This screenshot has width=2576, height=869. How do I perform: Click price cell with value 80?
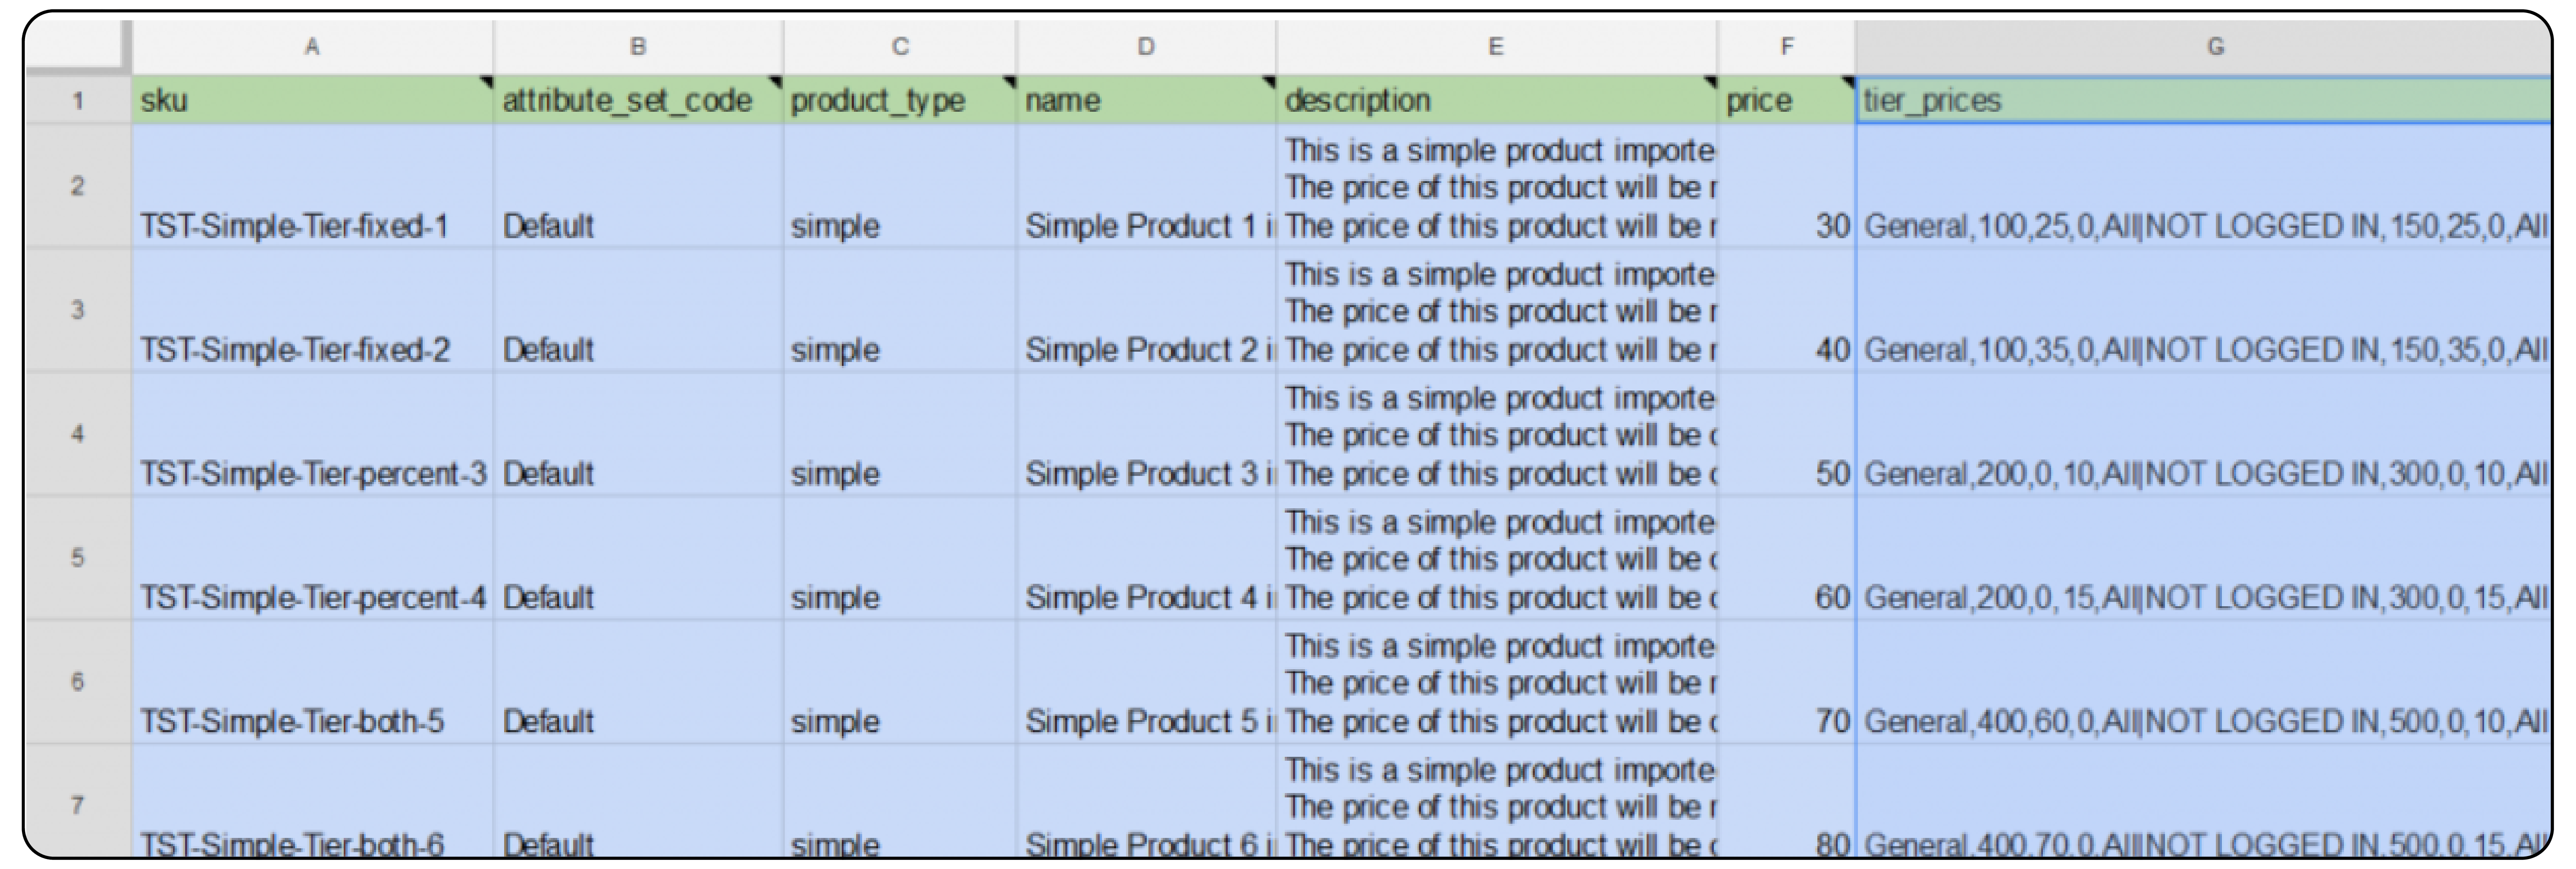(1787, 801)
